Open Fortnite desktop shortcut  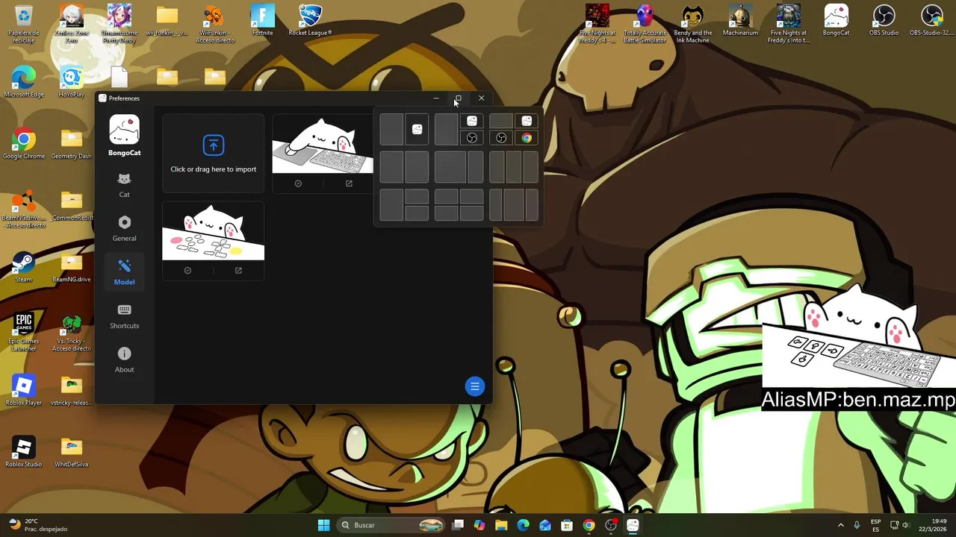click(262, 21)
